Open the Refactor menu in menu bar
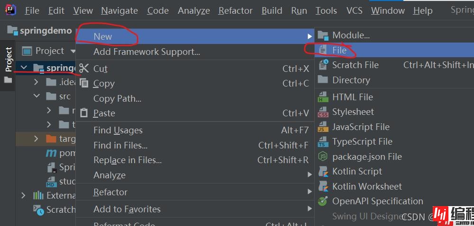This screenshot has height=226, width=474. click(x=235, y=10)
